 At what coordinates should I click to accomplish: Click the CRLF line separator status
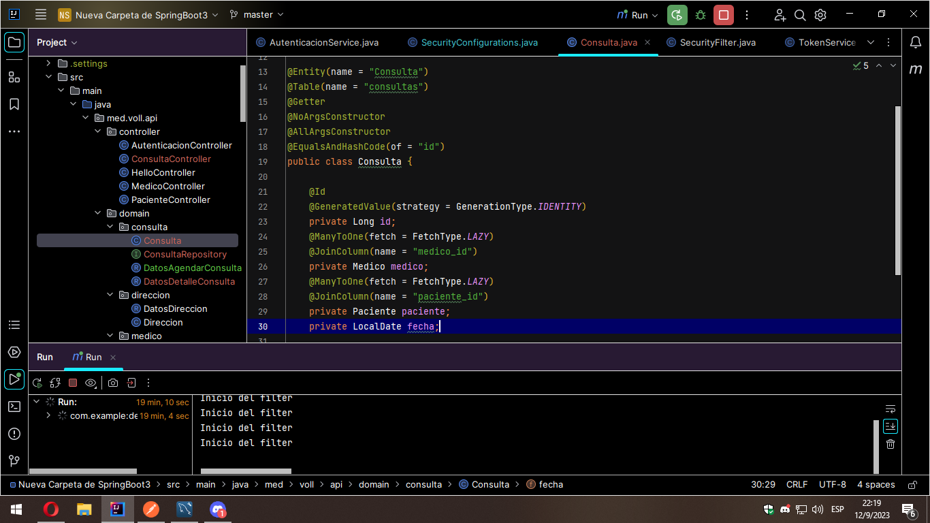tap(797, 485)
